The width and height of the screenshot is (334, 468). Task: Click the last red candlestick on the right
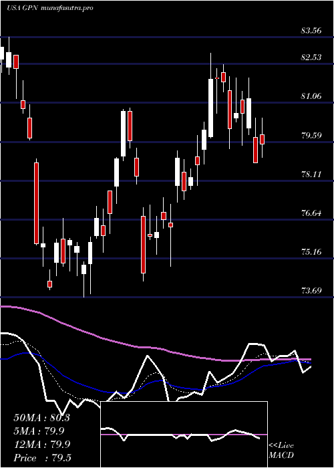click(263, 139)
